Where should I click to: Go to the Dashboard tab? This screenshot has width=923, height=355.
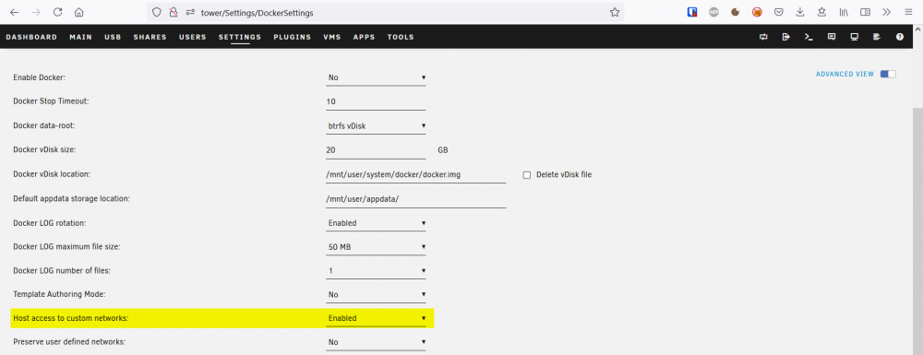pos(31,37)
